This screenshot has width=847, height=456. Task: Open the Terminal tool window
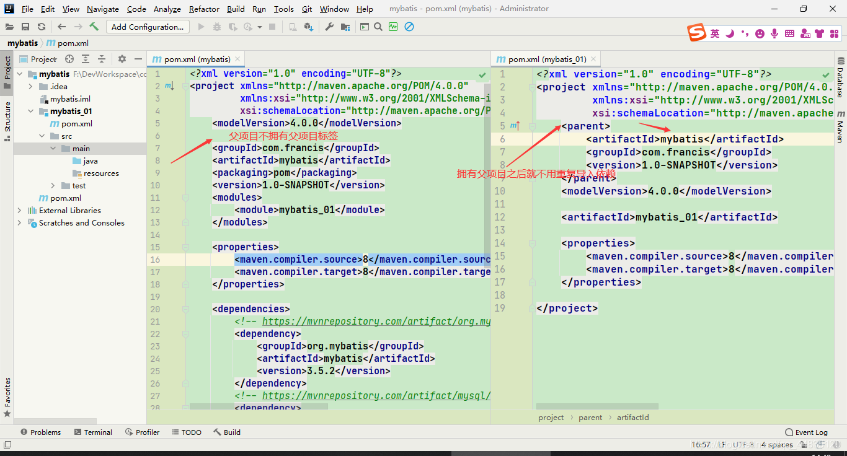(93, 432)
